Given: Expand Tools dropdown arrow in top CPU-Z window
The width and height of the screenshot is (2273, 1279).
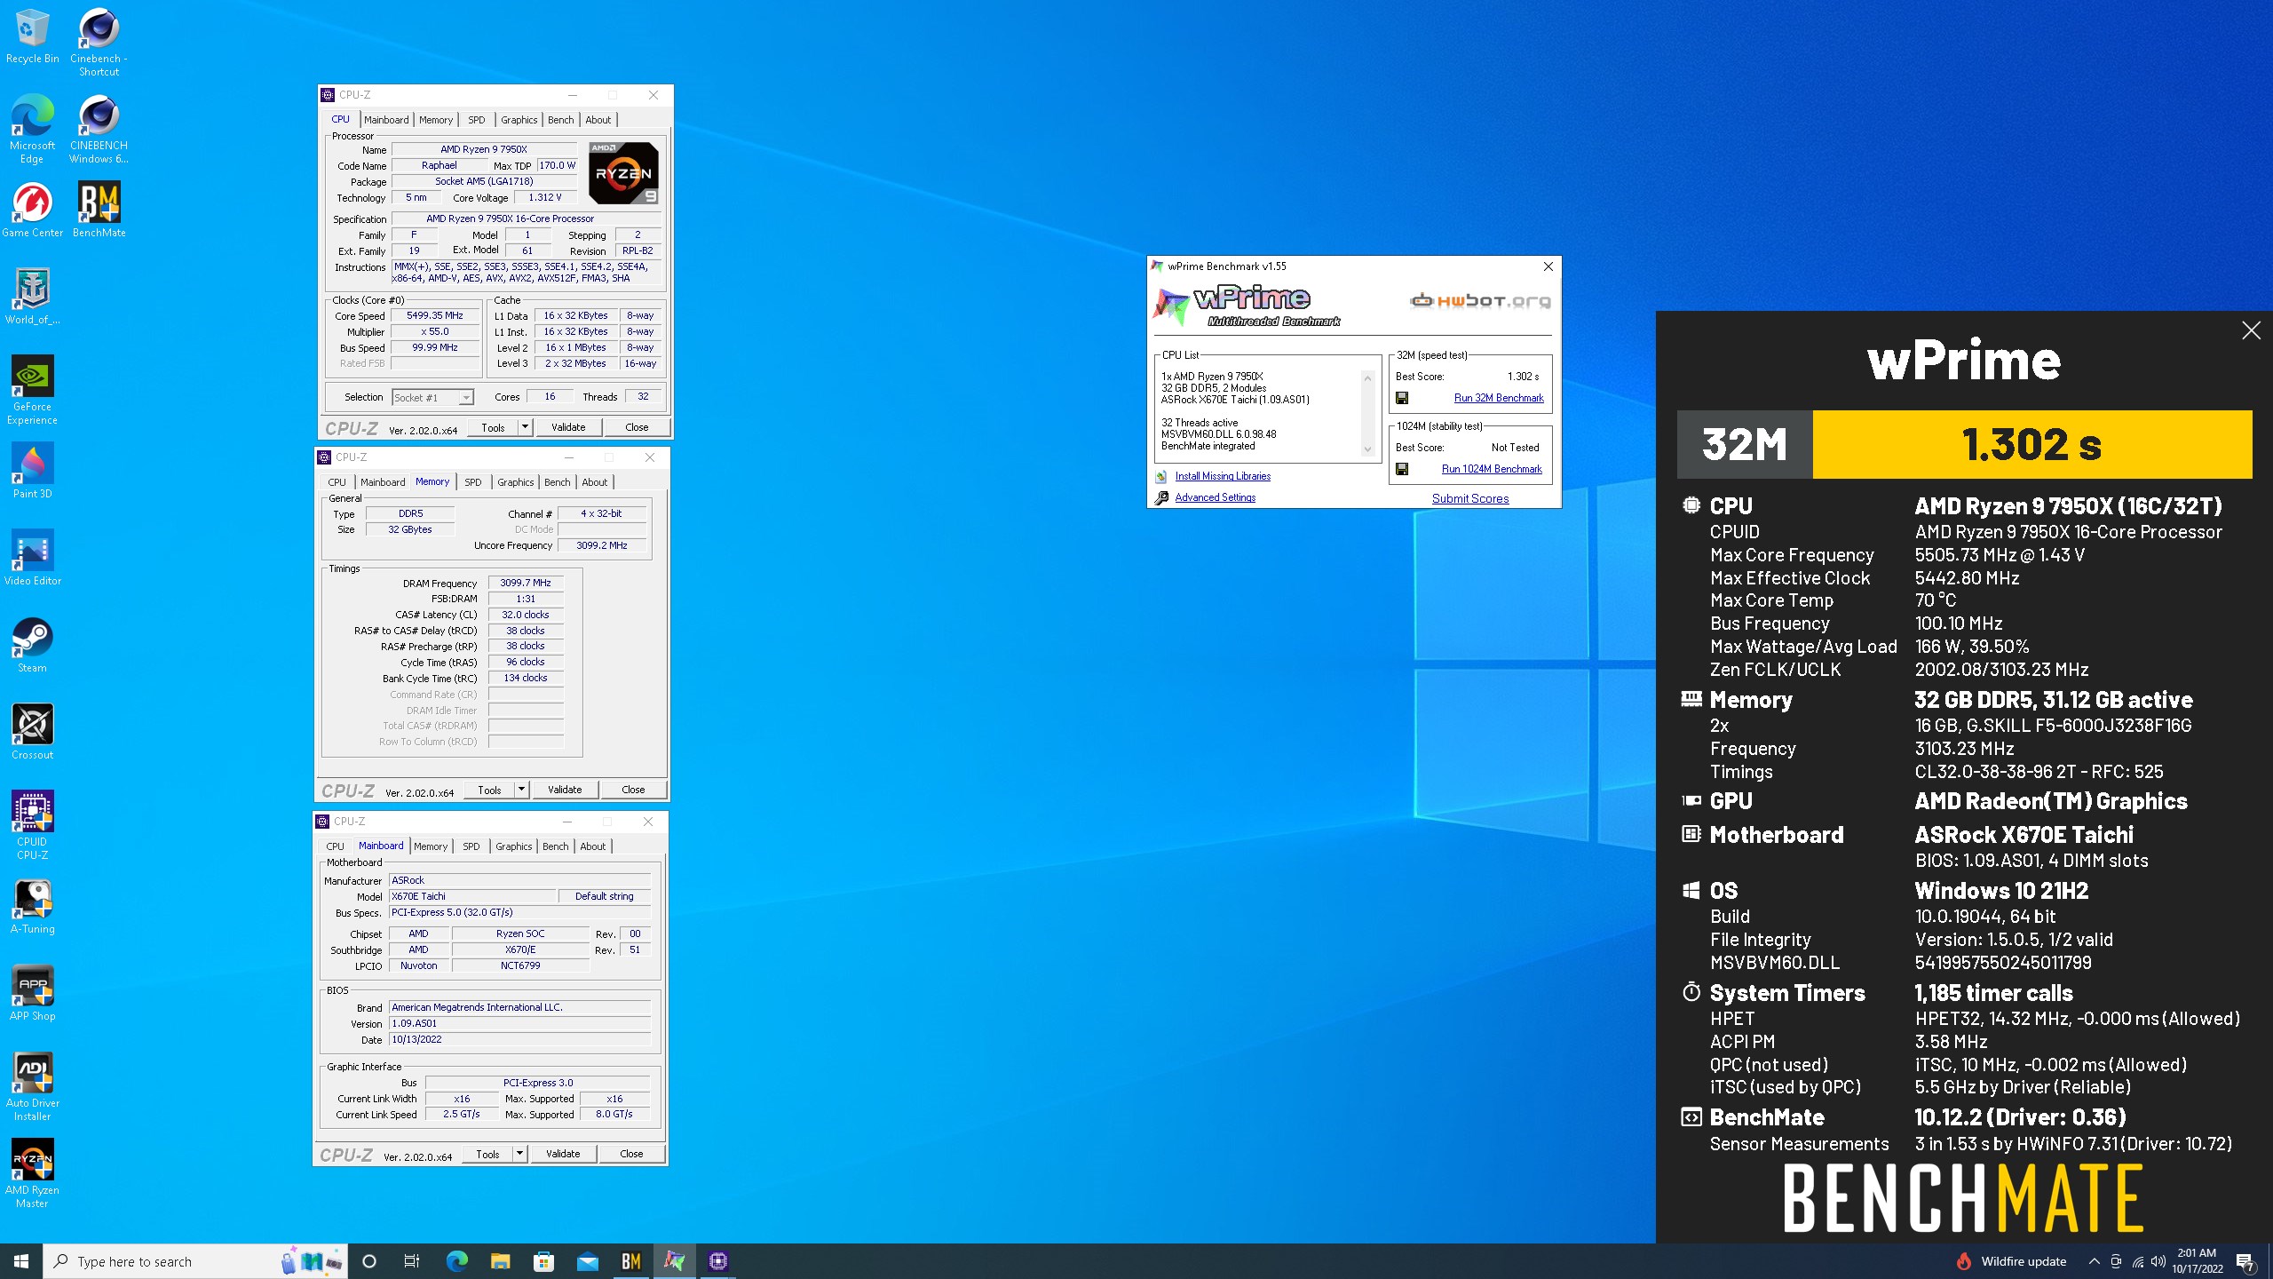Looking at the screenshot, I should tap(525, 427).
